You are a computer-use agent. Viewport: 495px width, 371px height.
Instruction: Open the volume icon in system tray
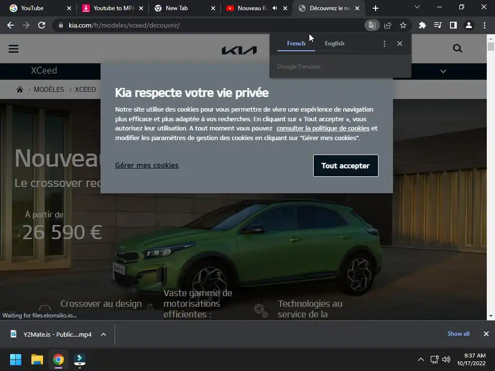coord(446,359)
